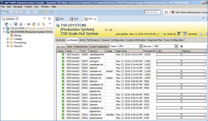
Task: Open the Interval seconds dropdown
Action: coord(185,34)
